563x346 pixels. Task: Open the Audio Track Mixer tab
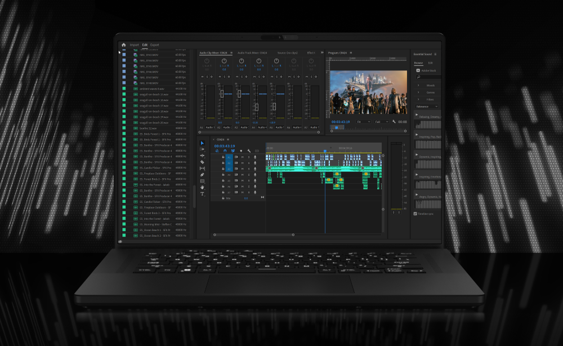click(x=252, y=52)
